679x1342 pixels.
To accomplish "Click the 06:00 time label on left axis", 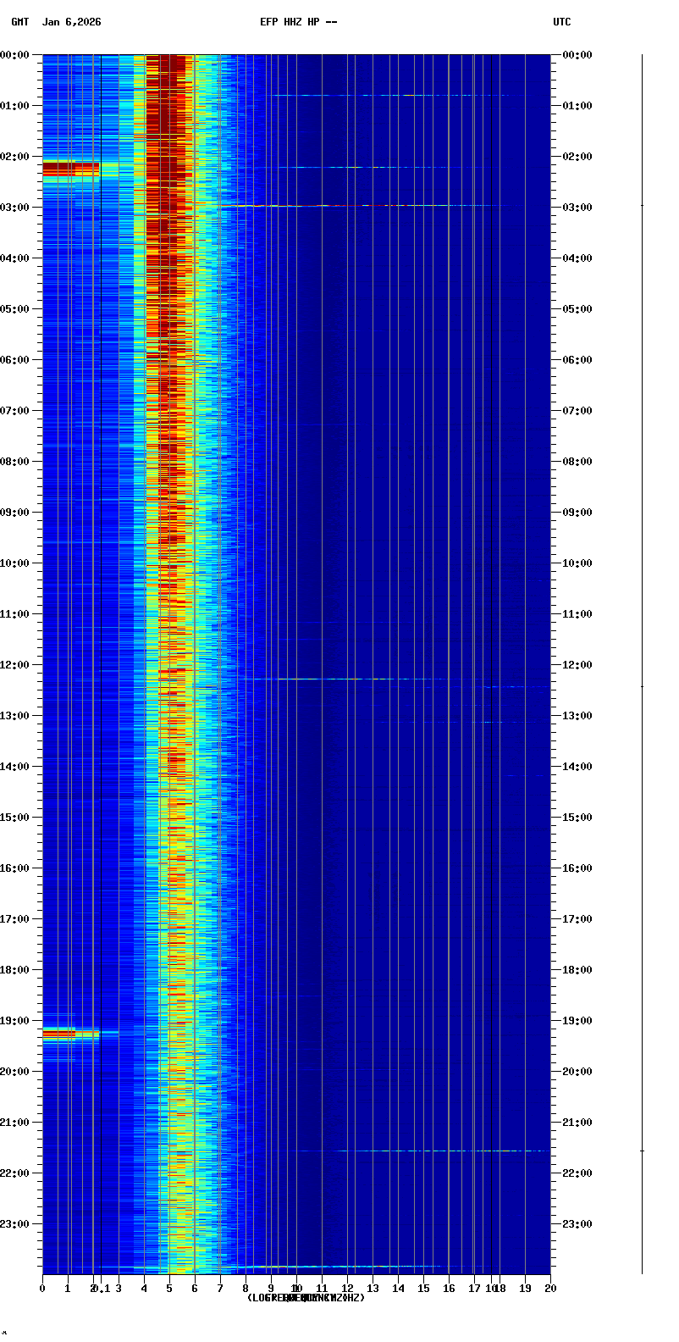I will [x=15, y=360].
